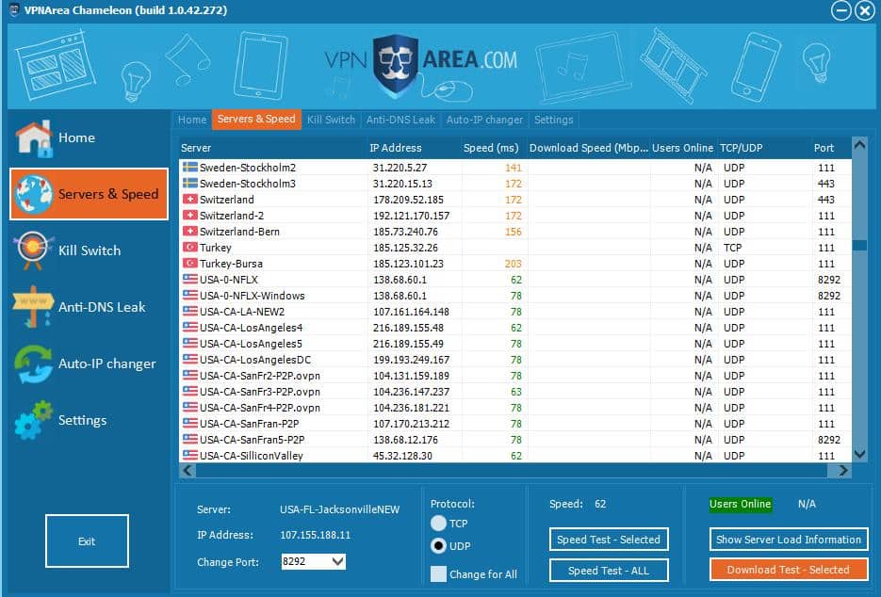This screenshot has width=881, height=597.
Task: Select the TCP protocol radio button
Action: click(x=438, y=524)
